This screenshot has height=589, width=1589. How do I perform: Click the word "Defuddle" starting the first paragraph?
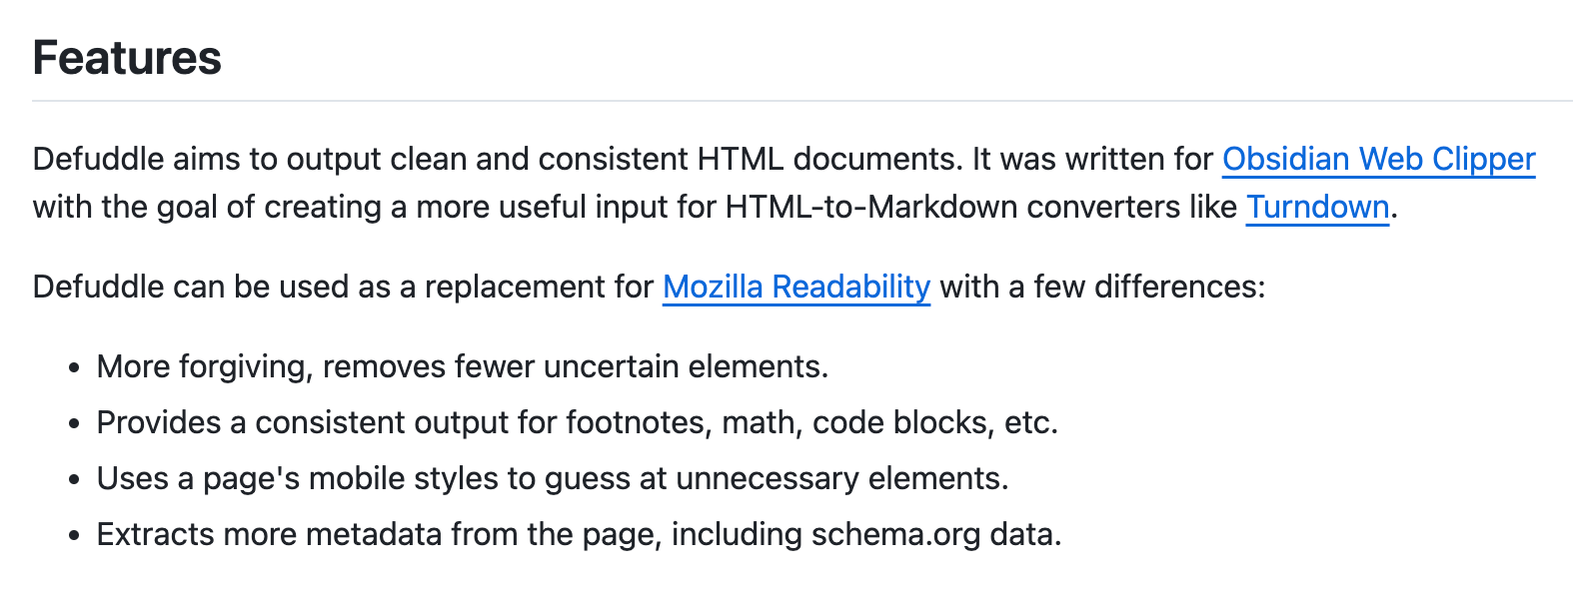(x=98, y=159)
